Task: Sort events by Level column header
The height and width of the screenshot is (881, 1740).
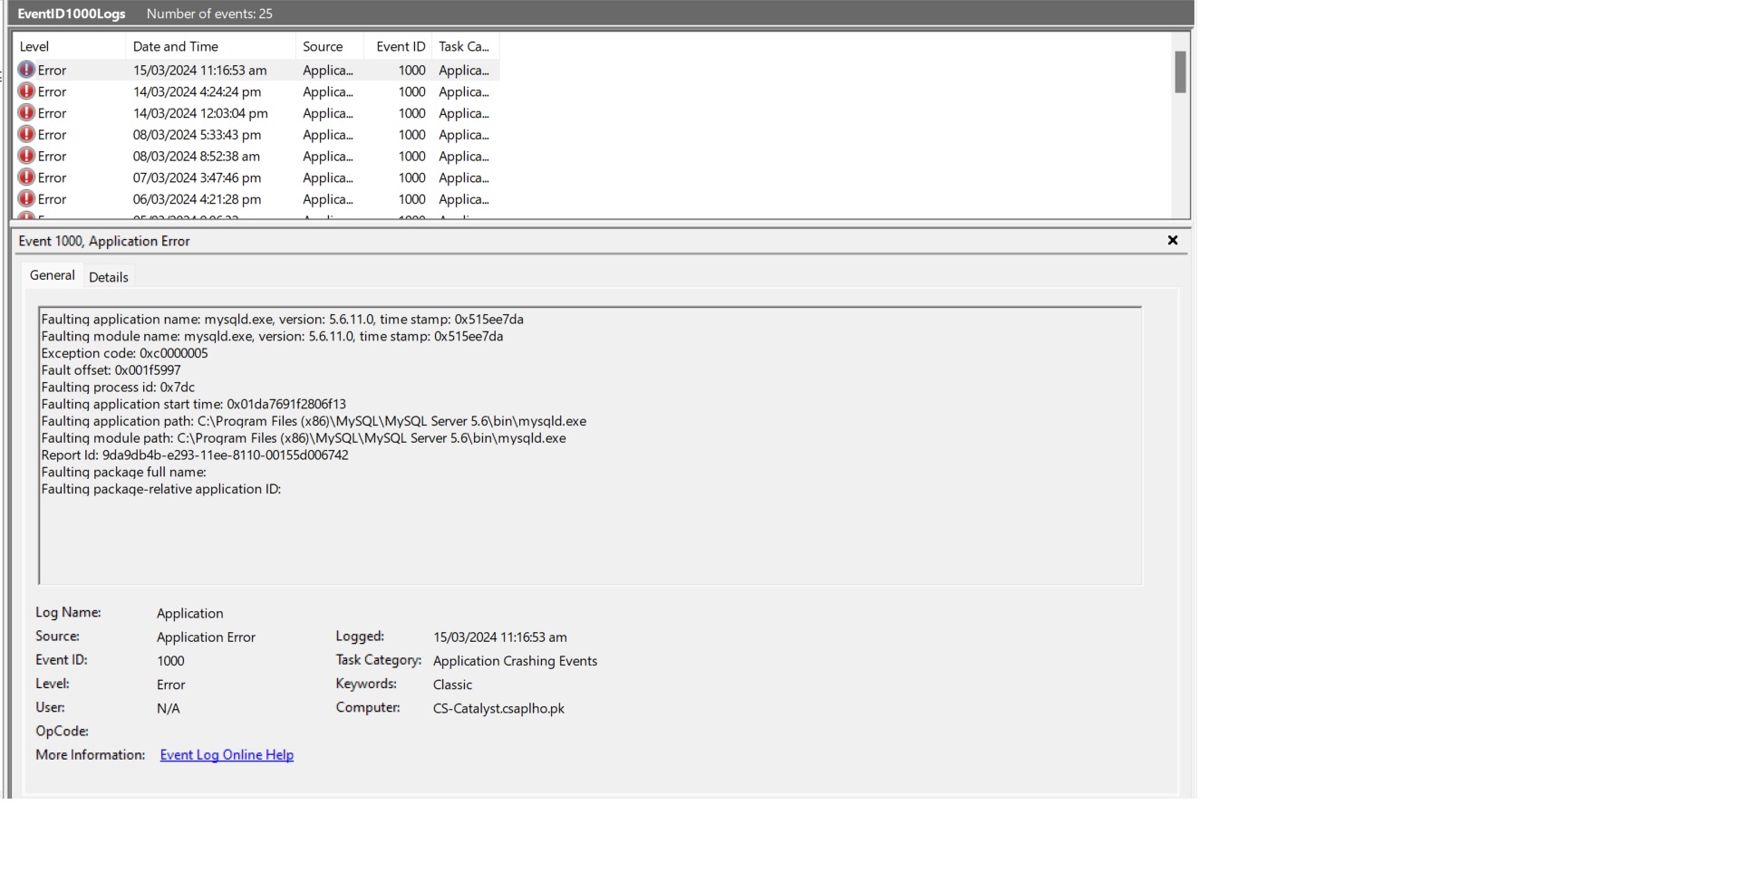Action: (x=34, y=46)
